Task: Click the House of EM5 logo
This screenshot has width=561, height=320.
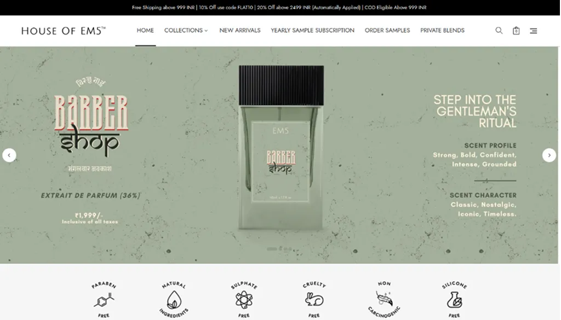Action: 64,31
